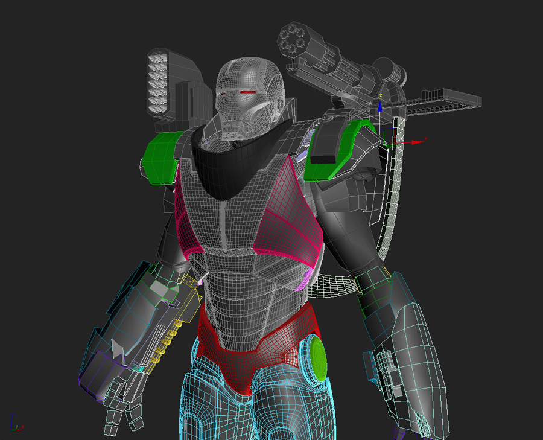Select the rocket launcher pod on left shoulder

pos(160,84)
